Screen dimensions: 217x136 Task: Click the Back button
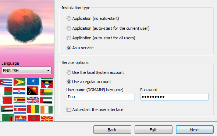pos(112,130)
